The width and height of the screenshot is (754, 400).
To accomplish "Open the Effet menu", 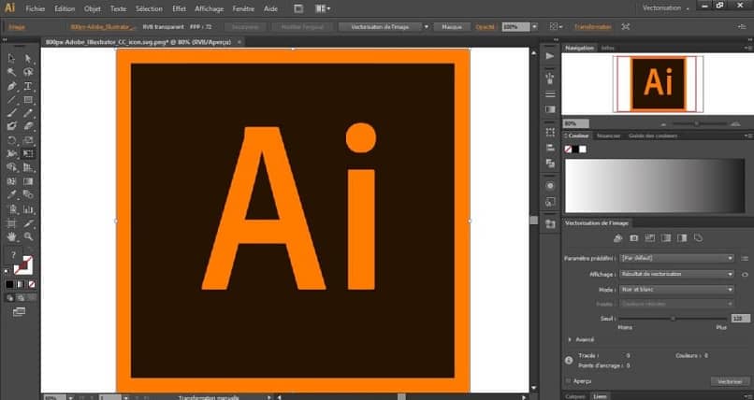I will tap(179, 8).
